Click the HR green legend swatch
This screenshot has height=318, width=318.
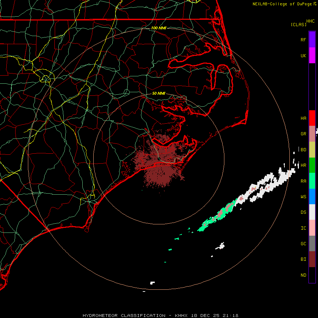click(x=312, y=165)
